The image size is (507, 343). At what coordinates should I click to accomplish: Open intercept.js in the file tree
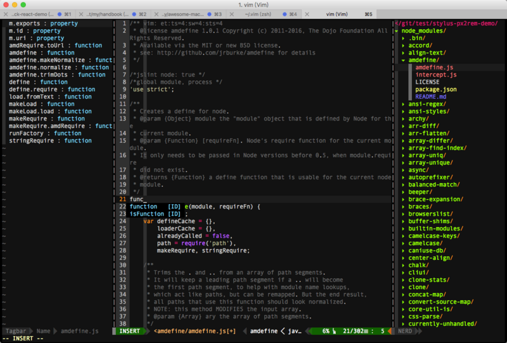click(436, 75)
